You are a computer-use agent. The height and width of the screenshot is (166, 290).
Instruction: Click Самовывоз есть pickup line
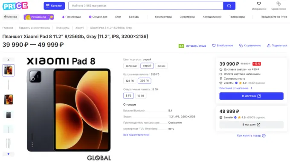click(x=232, y=78)
